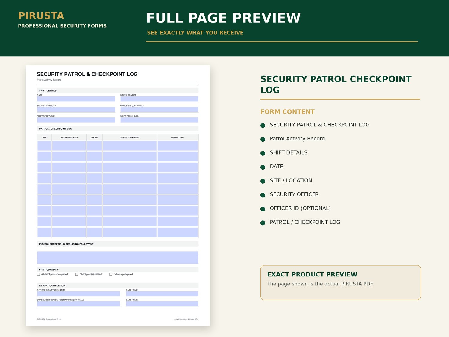
Task: Click the OFFICER ID (OPTIONAL) input field
Action: pyautogui.click(x=159, y=109)
